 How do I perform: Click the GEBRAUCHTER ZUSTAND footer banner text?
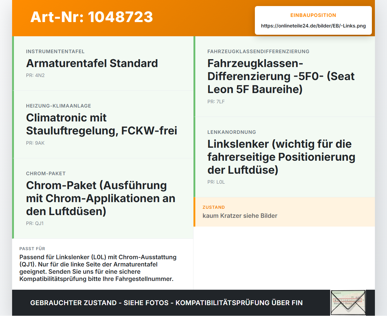coord(166,303)
